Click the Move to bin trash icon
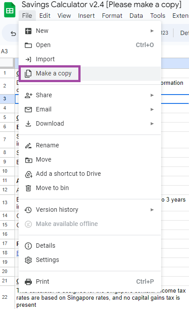This screenshot has height=309, width=189. [28, 188]
